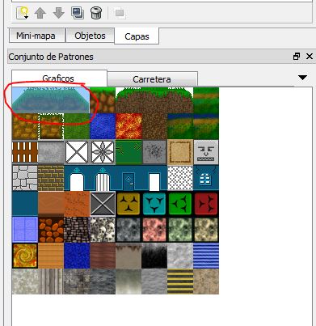This screenshot has width=316, height=326.
Task: Move the selected layer up
Action: 40,13
